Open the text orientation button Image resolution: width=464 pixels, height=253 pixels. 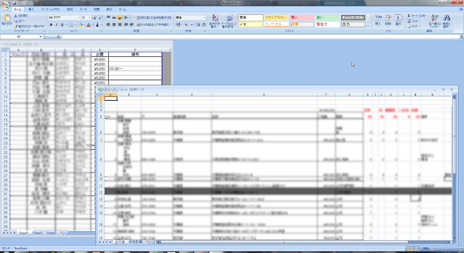pyautogui.click(x=127, y=18)
